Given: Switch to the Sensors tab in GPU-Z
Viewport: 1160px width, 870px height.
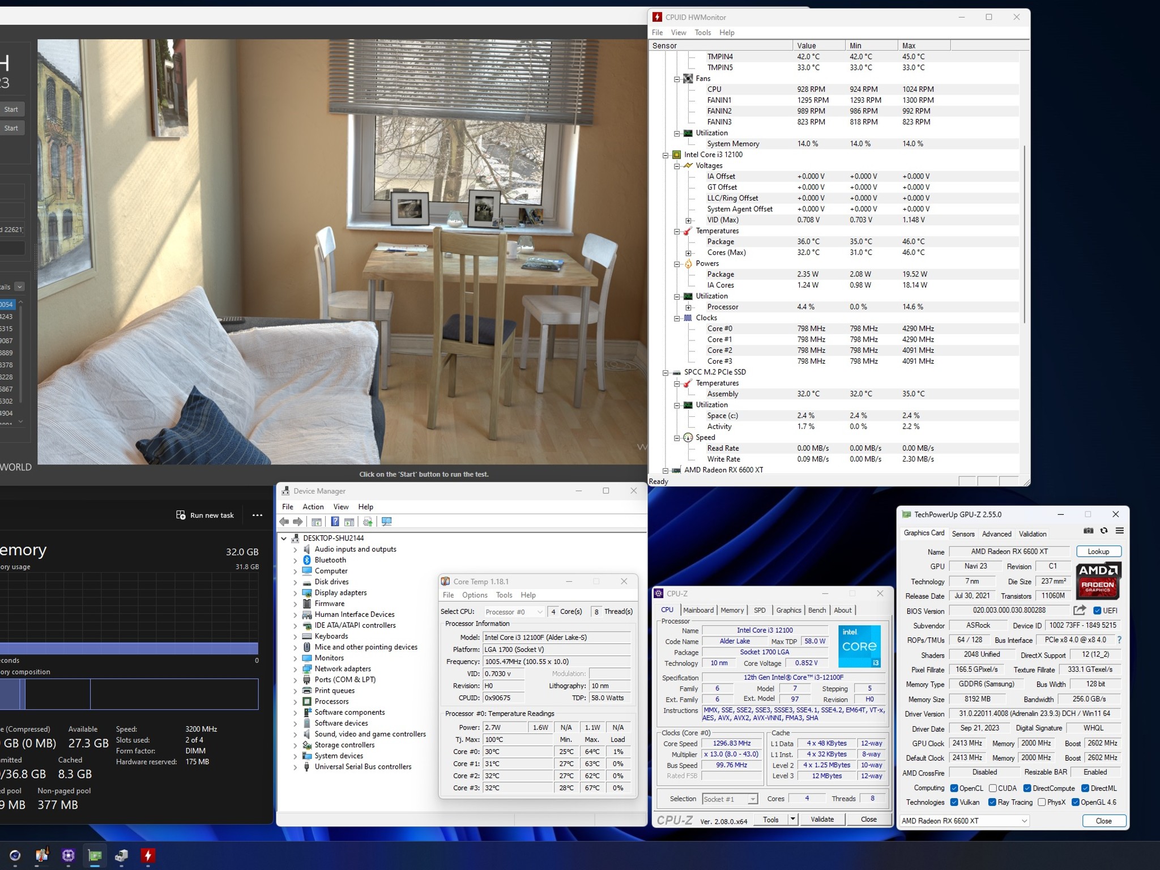Looking at the screenshot, I should point(963,534).
